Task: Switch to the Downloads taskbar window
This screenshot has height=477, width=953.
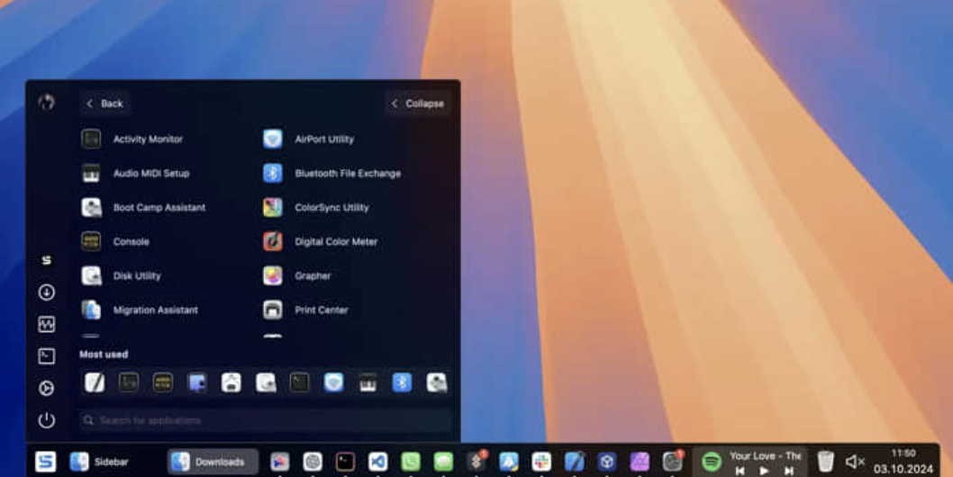Action: [x=213, y=462]
